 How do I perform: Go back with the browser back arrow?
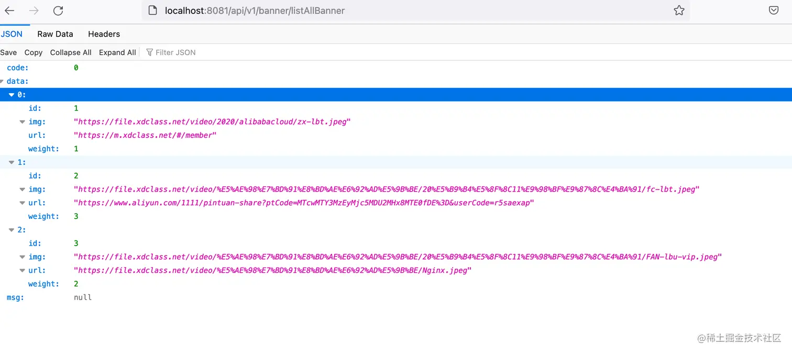point(10,10)
